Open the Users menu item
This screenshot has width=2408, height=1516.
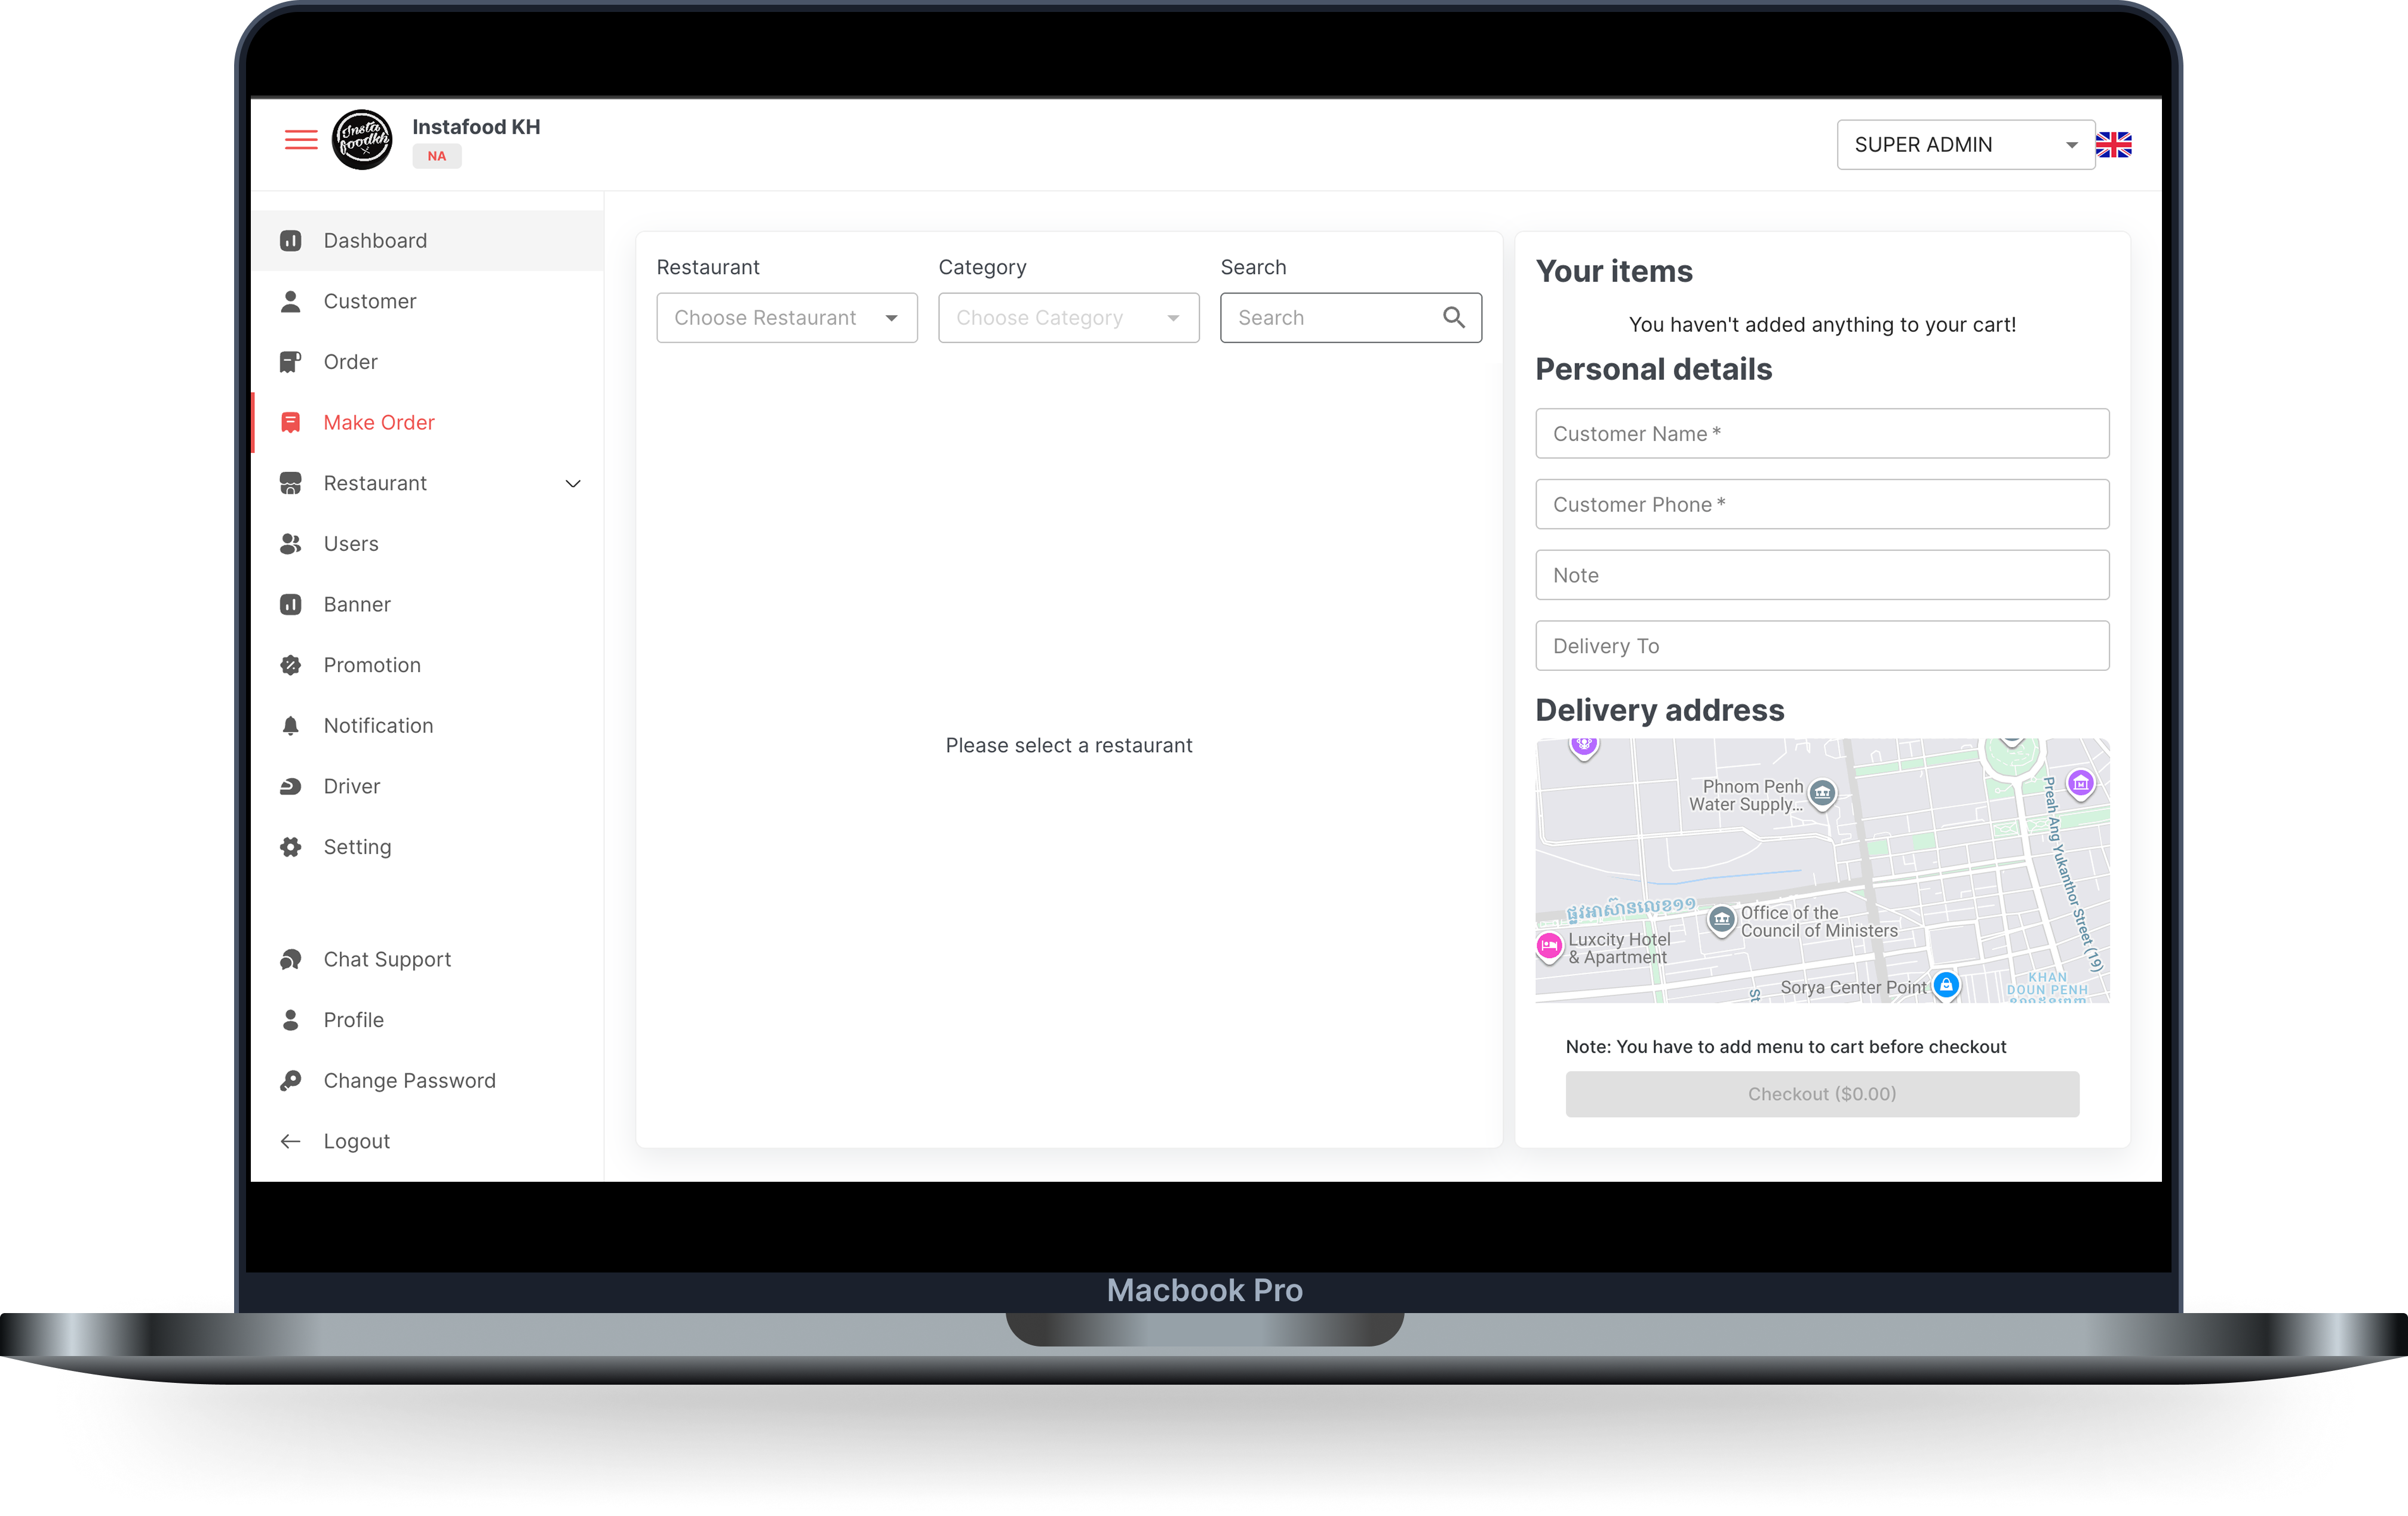click(x=427, y=544)
